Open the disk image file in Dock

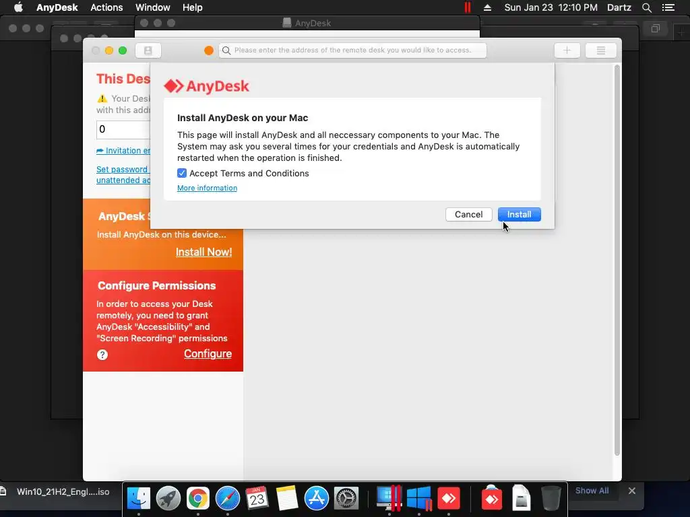(521, 497)
